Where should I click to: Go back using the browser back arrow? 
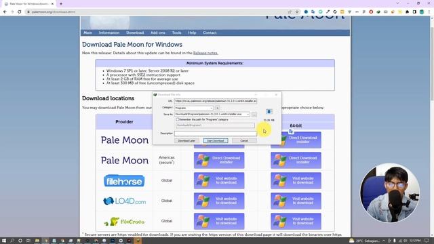[5, 12]
